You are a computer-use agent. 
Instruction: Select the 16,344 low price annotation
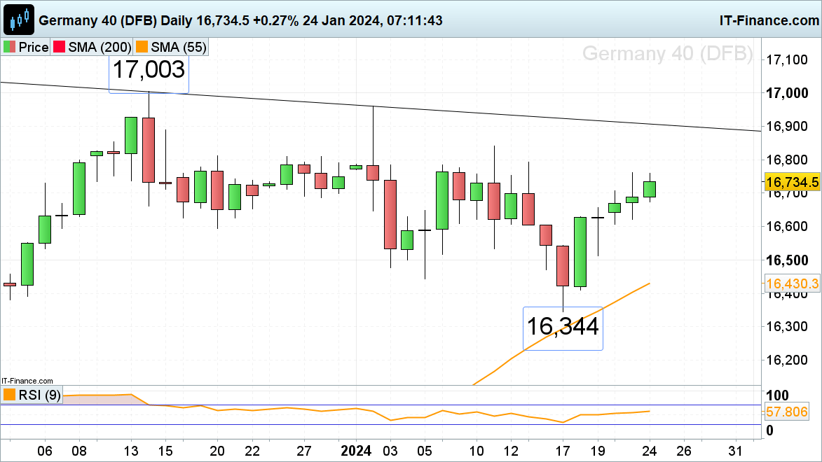(x=563, y=327)
